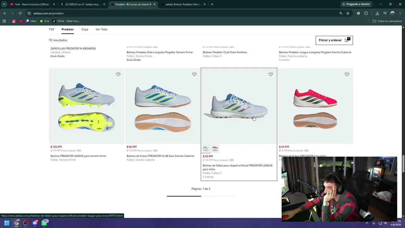This screenshot has width=405, height=228.
Task: Open the YouTube bookmark icon
Action: pos(21,21)
